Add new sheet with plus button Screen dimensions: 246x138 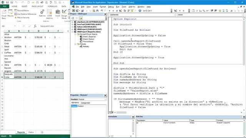[42, 132]
